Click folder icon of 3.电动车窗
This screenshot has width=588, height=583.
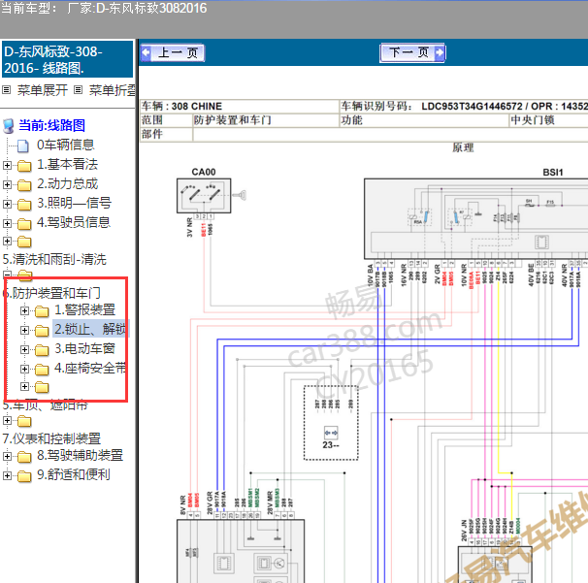[x=42, y=350]
